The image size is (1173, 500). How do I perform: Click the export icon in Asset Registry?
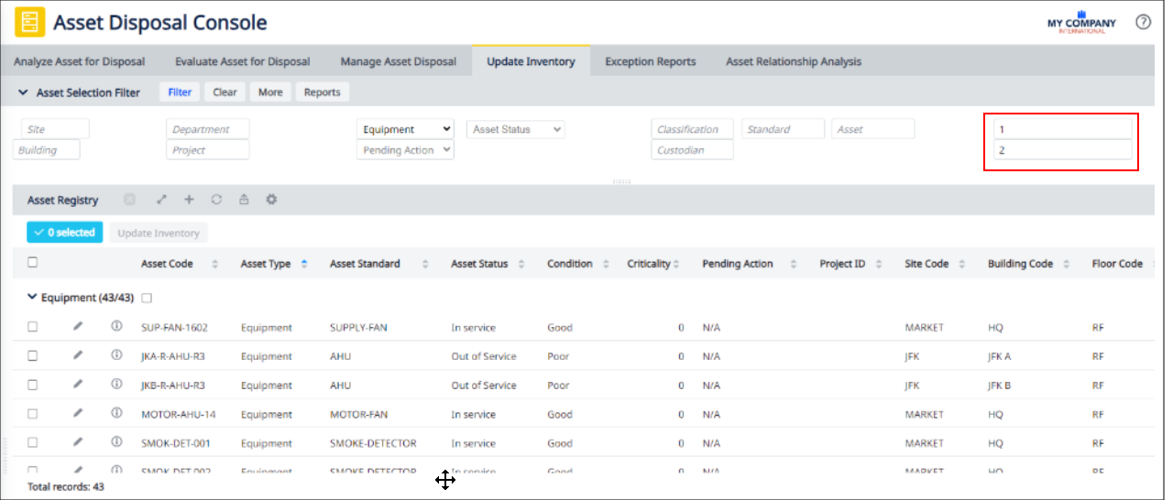click(x=244, y=200)
